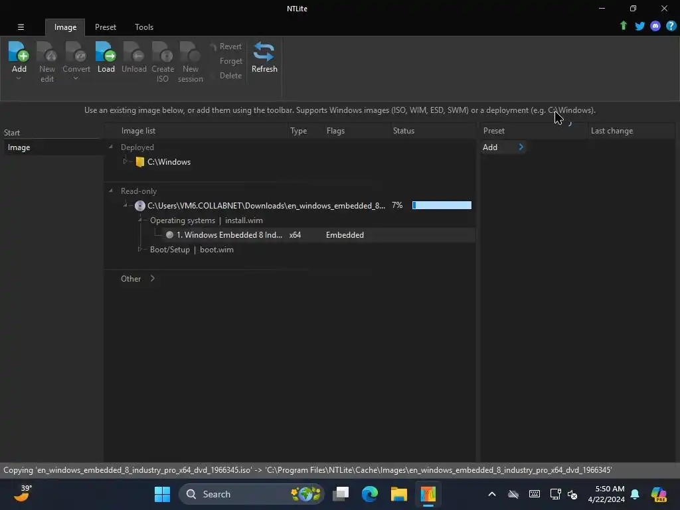Click the gray status dot beside Windows Embedded 8
This screenshot has width=680, height=510.
169,234
